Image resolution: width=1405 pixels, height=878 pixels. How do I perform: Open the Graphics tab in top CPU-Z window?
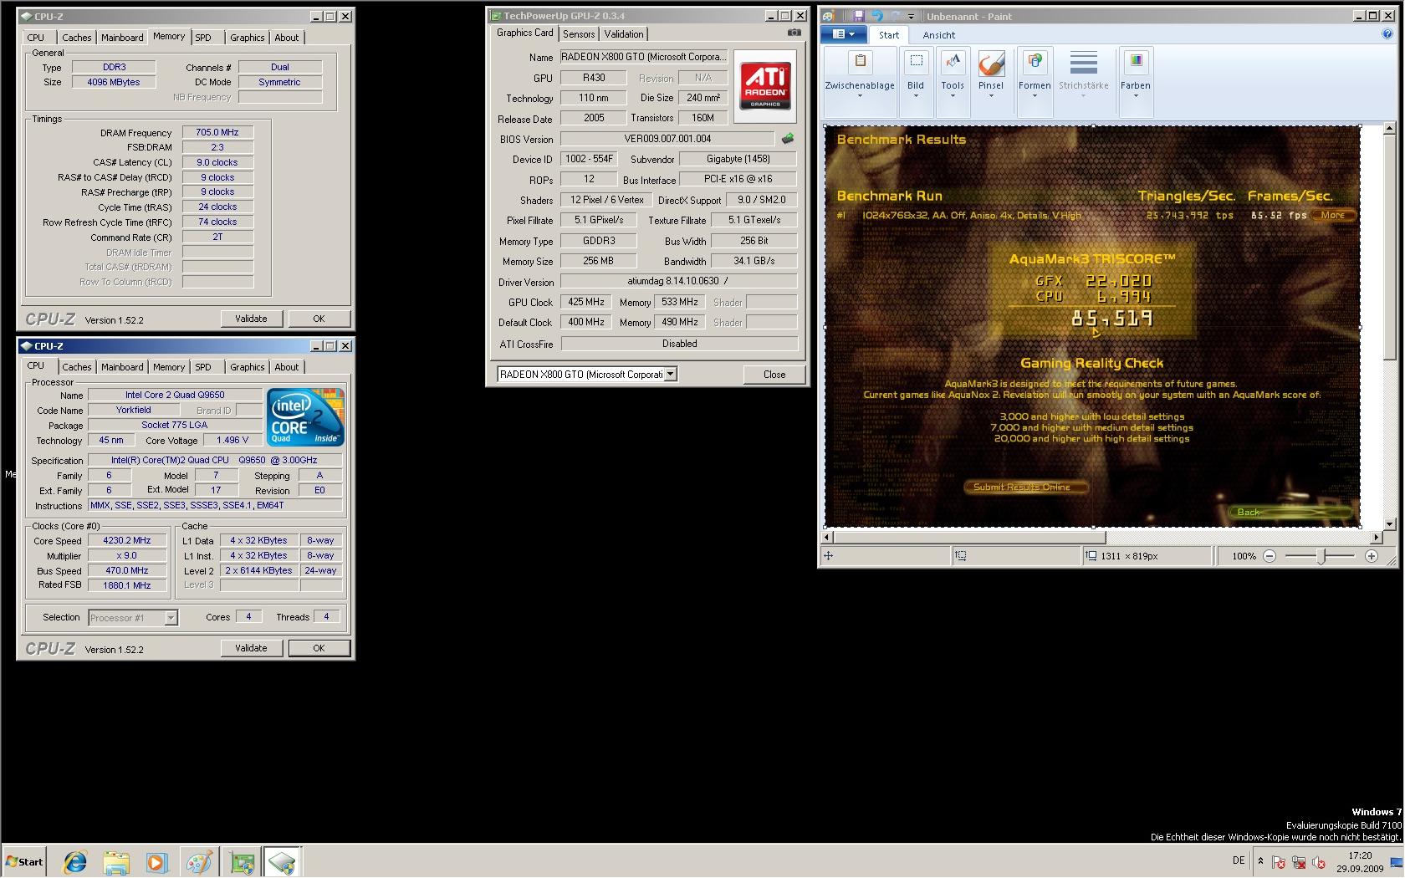[x=247, y=38]
